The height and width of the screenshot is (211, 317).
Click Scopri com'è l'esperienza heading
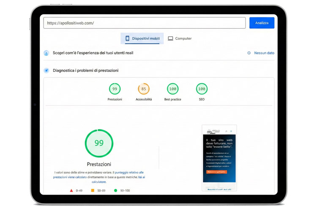(93, 53)
